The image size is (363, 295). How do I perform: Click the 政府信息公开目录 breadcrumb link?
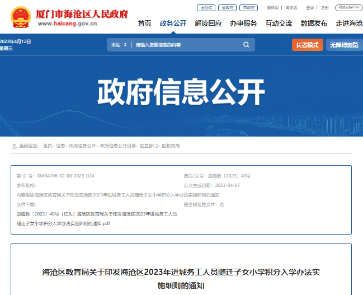(x=118, y=146)
